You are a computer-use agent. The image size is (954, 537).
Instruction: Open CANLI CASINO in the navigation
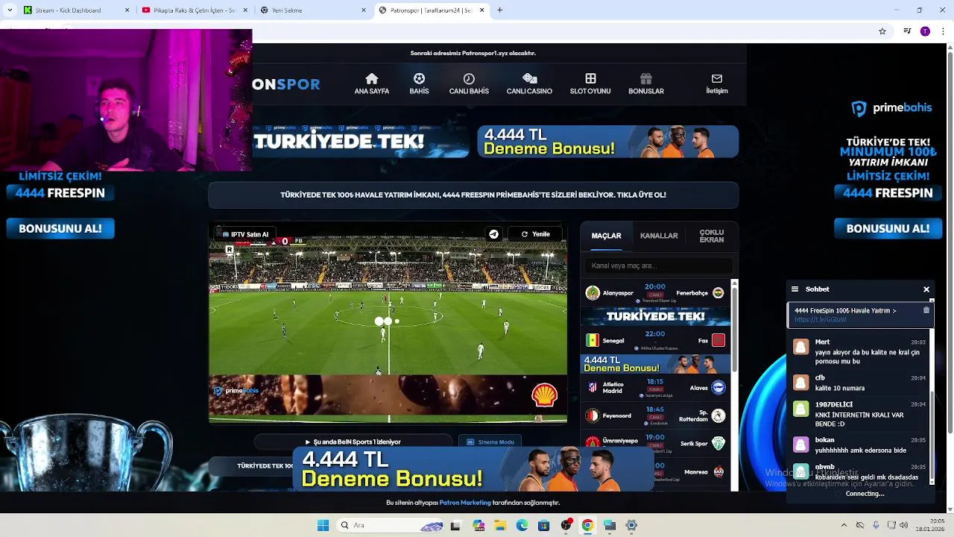click(529, 84)
